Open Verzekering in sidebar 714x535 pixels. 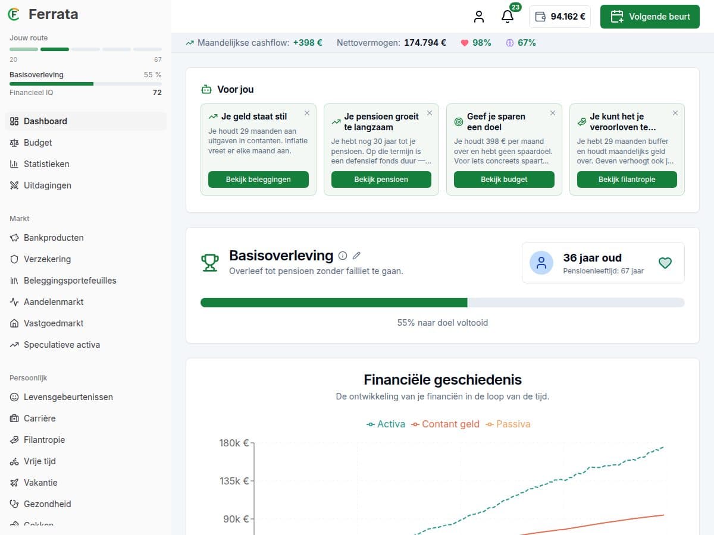click(86, 259)
